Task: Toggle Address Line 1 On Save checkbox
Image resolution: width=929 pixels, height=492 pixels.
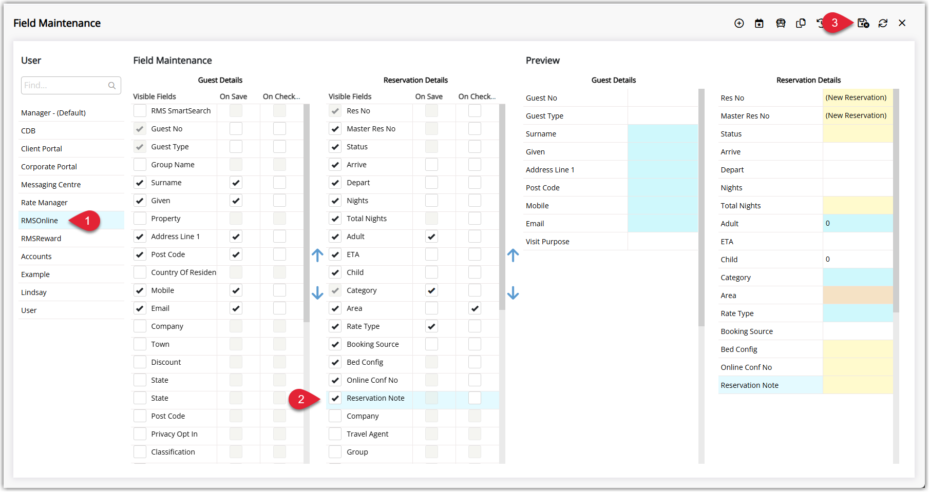Action: pos(236,237)
